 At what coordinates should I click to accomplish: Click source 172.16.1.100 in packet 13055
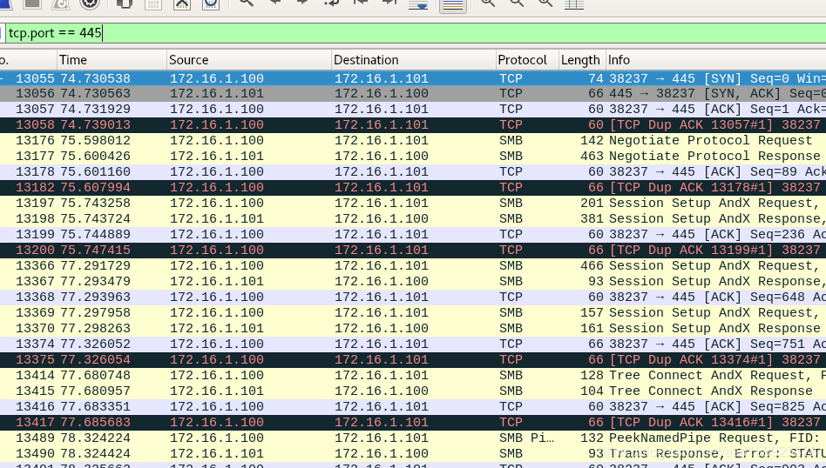pos(216,78)
